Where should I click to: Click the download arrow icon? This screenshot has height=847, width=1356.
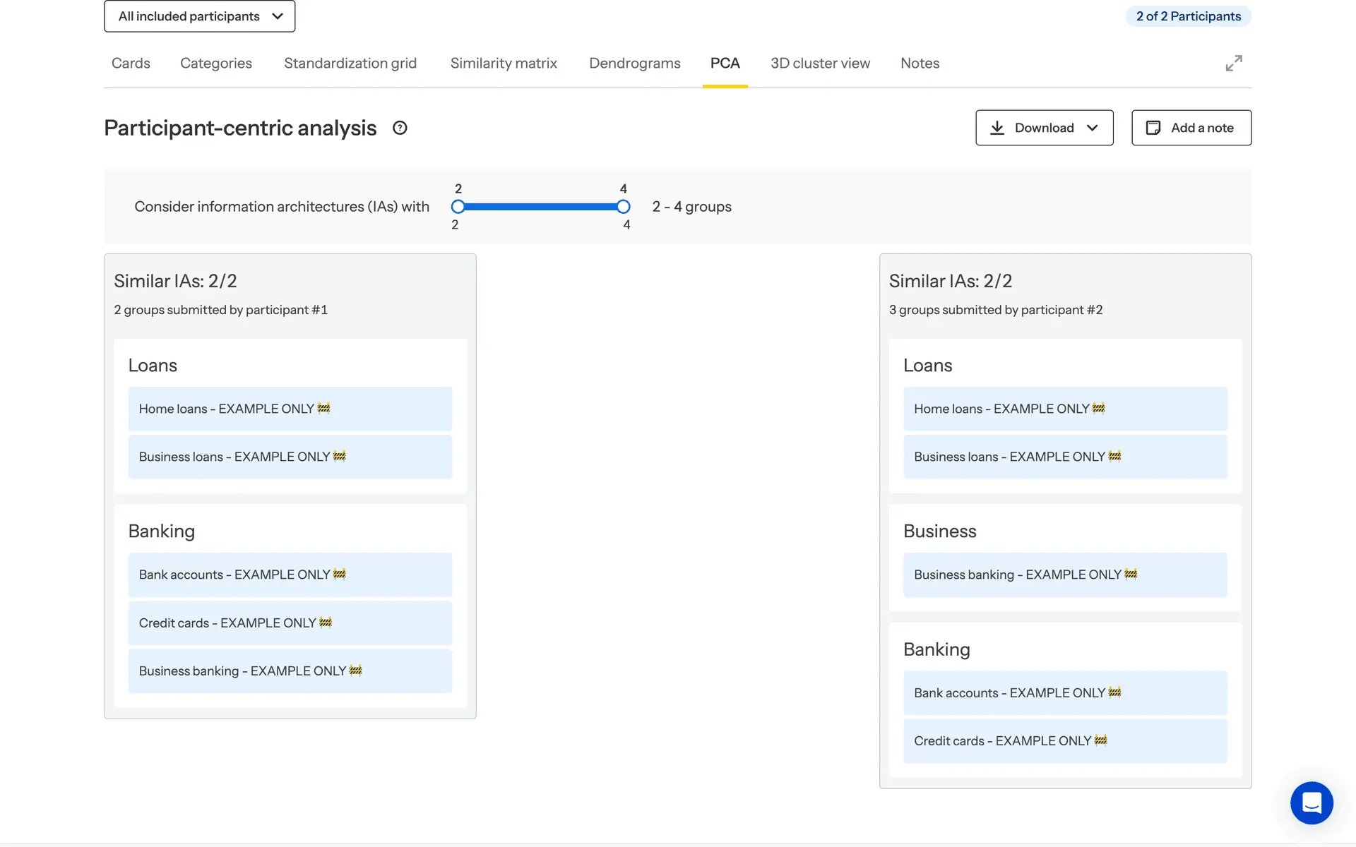tap(997, 128)
